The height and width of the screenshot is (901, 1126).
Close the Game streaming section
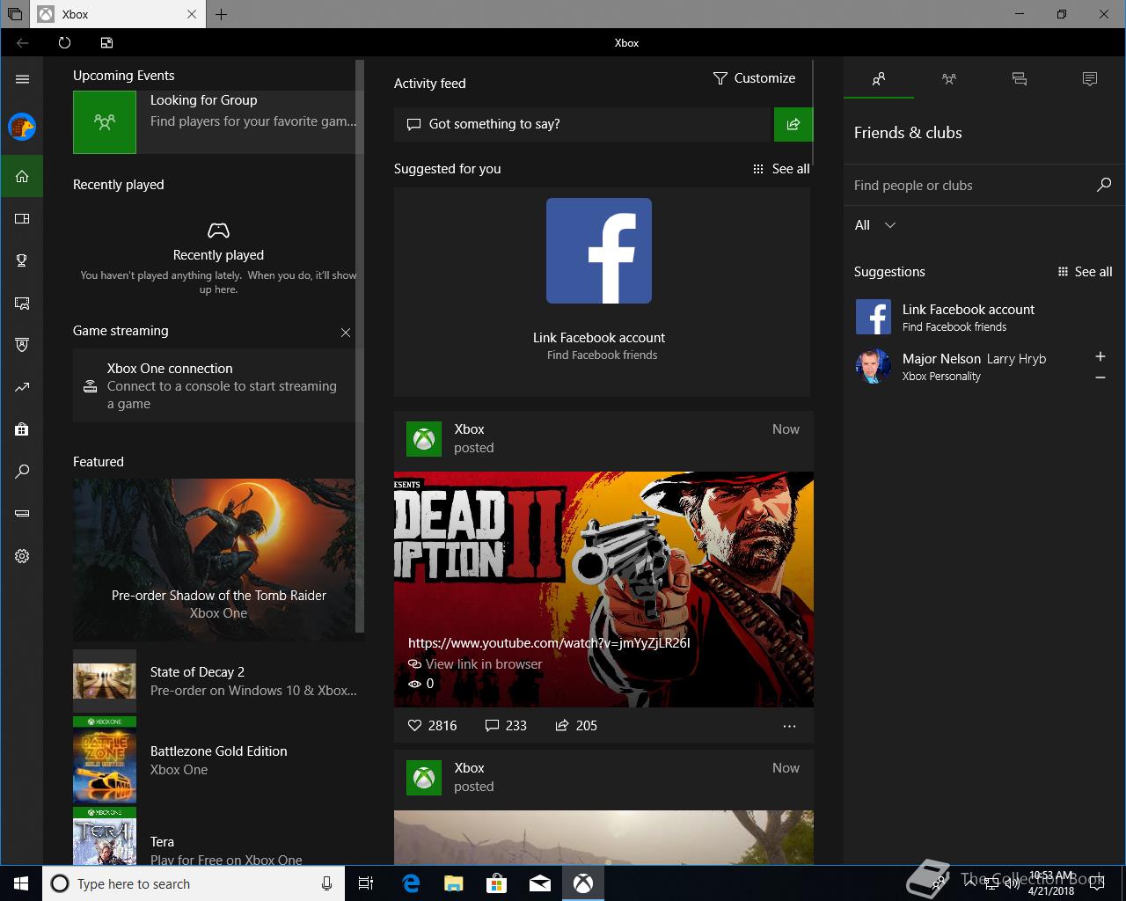[x=346, y=333]
